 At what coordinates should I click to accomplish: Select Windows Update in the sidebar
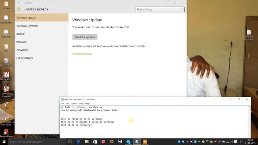(x=42, y=18)
